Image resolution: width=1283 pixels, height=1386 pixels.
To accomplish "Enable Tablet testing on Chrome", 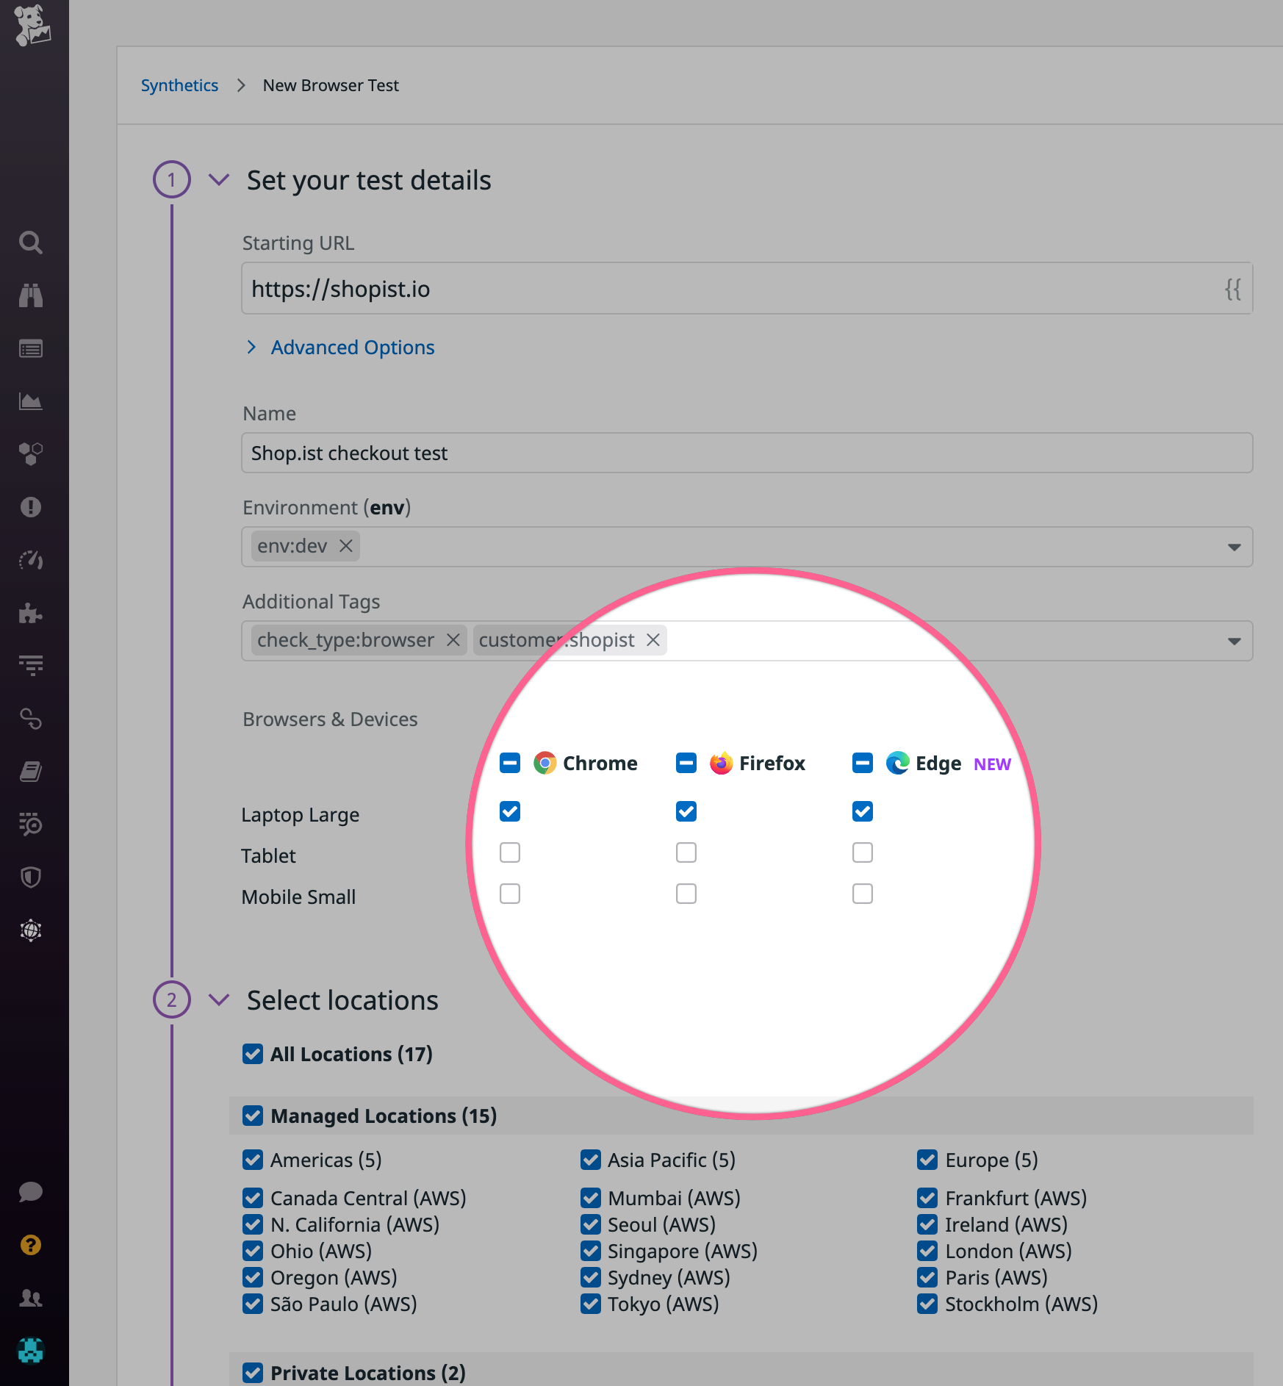I will point(509,852).
